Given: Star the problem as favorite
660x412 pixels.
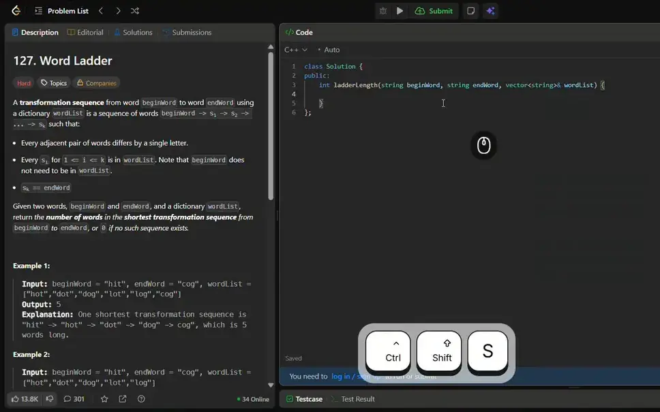Looking at the screenshot, I should pyautogui.click(x=104, y=399).
